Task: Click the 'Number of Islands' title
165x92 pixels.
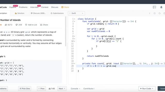Action: coord(11,20)
